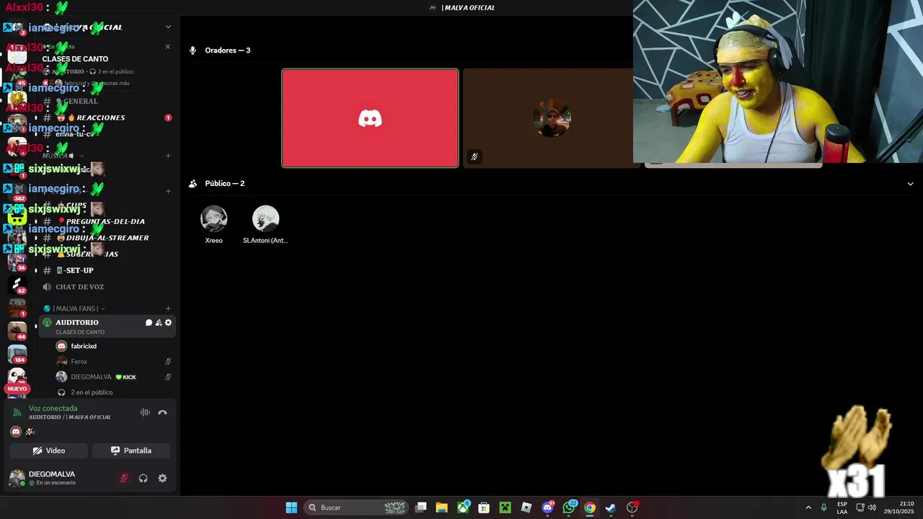Screen dimensions: 923x519
Task: Open noise suppression waveform icon
Action: pos(145,412)
